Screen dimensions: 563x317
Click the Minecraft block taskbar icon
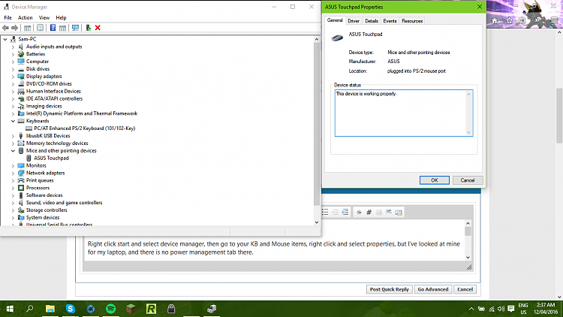(x=131, y=309)
